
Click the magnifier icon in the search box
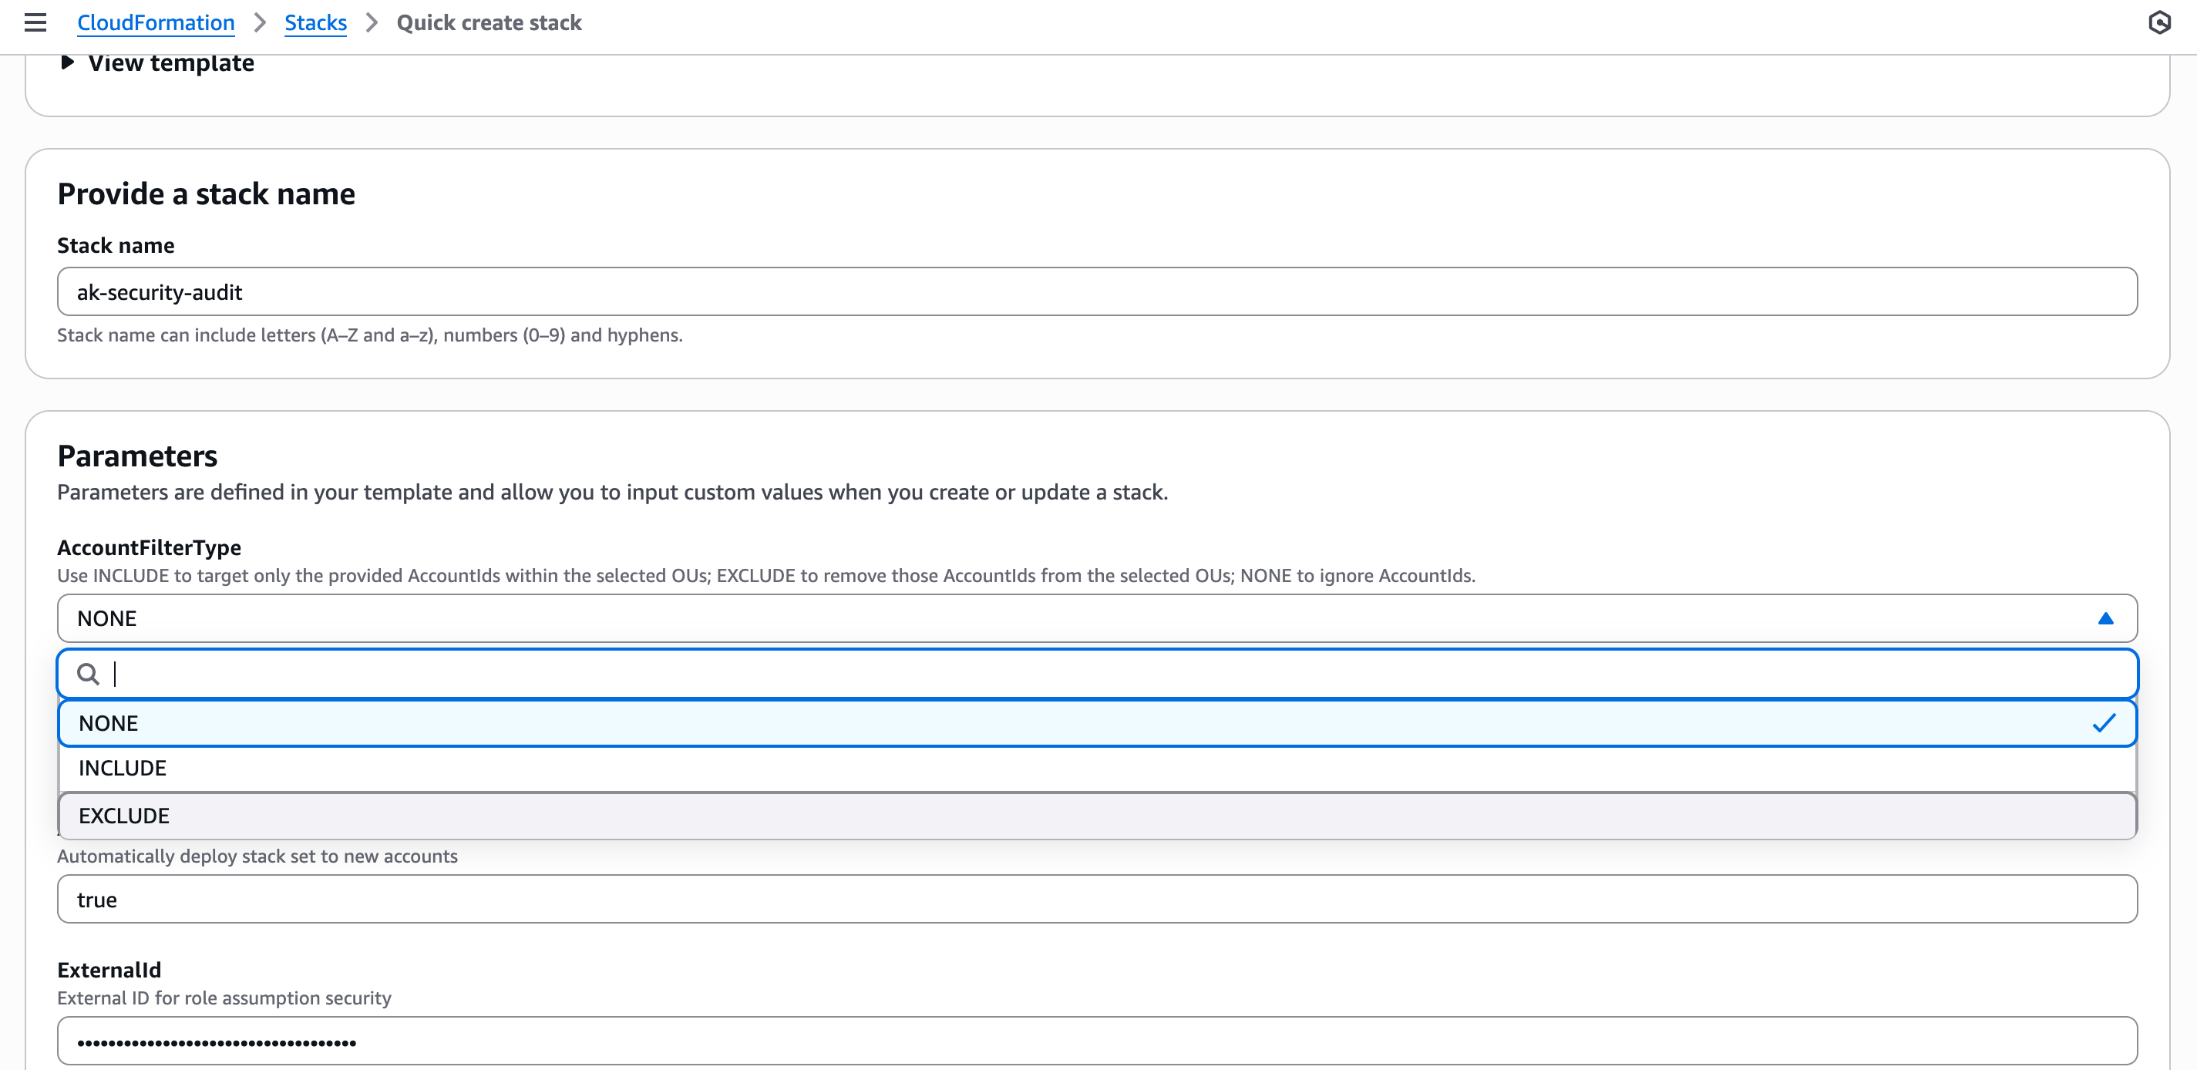(x=88, y=674)
